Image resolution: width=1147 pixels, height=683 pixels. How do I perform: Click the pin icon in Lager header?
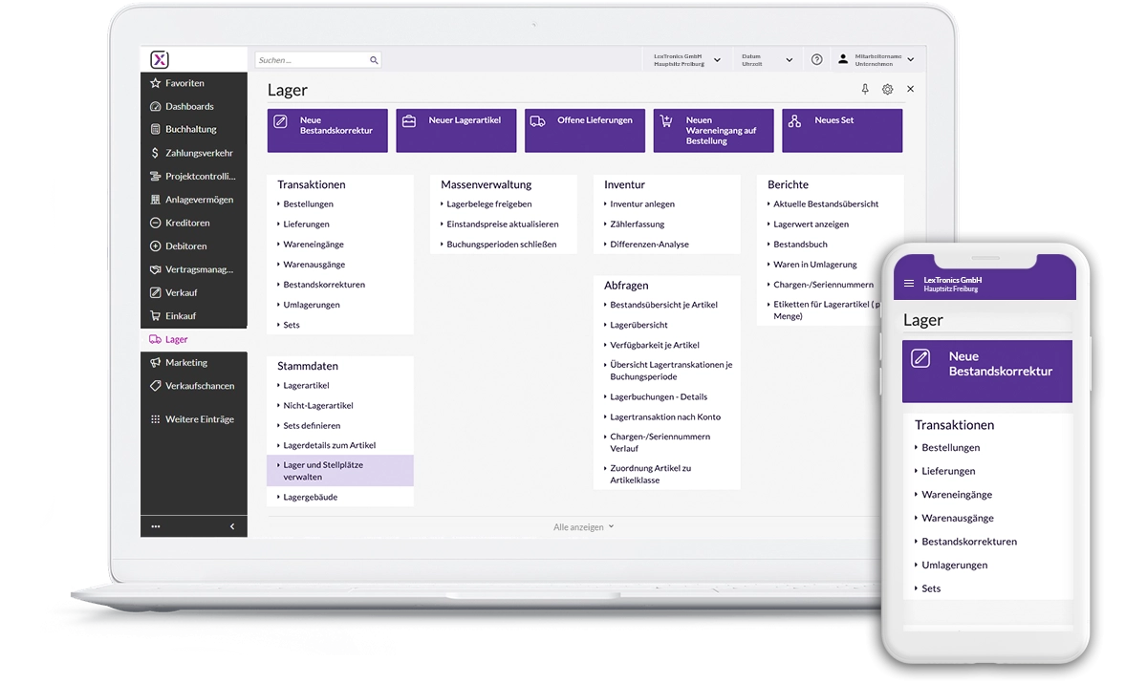[x=865, y=89]
